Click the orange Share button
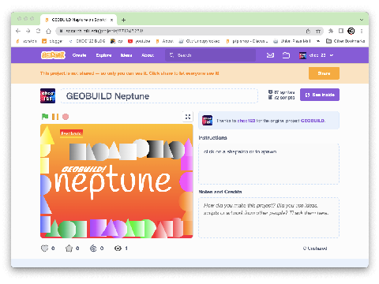 point(324,73)
